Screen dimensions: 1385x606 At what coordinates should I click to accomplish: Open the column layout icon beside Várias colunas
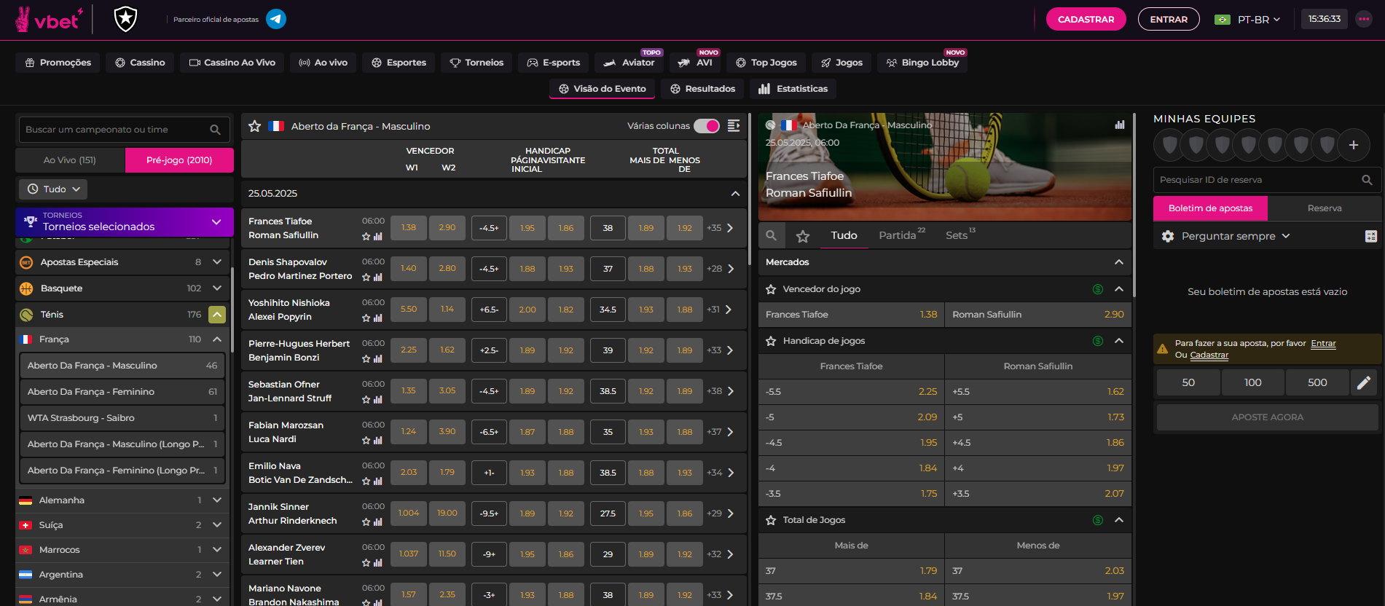[x=734, y=126]
